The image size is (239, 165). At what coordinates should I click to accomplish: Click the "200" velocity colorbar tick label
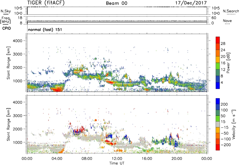pyautogui.click(x=224, y=104)
